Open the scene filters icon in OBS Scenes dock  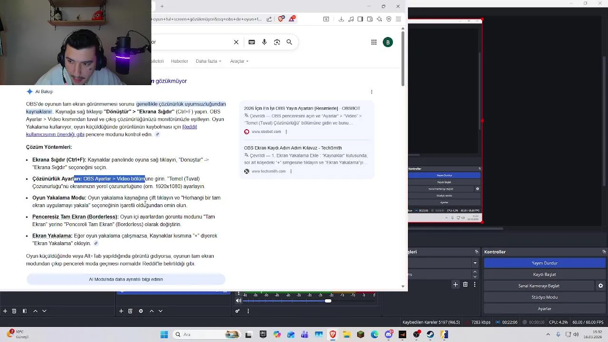pyautogui.click(x=25, y=311)
